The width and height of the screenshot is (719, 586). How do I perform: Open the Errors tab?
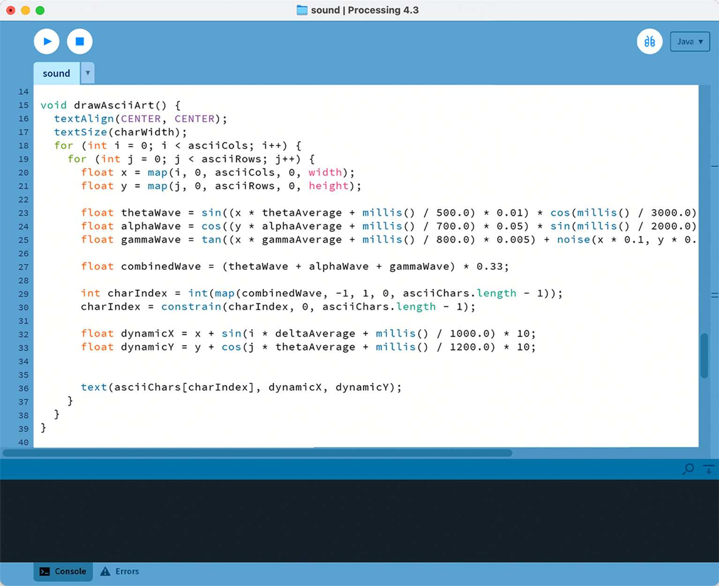(120, 571)
